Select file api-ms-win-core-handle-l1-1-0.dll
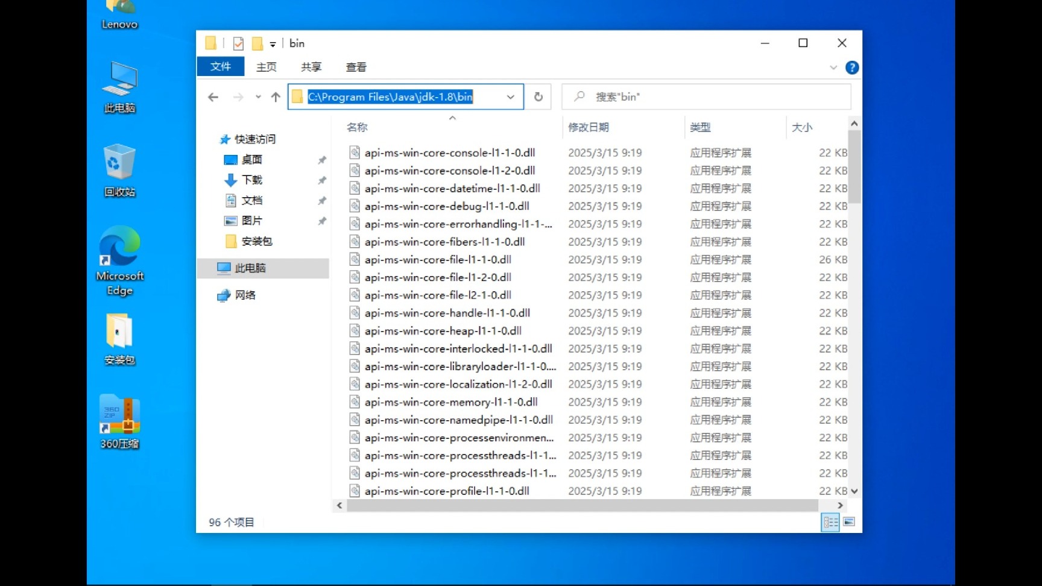The width and height of the screenshot is (1042, 586). tap(447, 313)
